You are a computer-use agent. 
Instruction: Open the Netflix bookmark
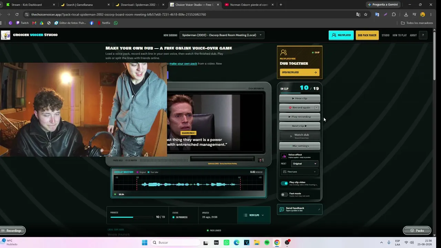(104, 23)
